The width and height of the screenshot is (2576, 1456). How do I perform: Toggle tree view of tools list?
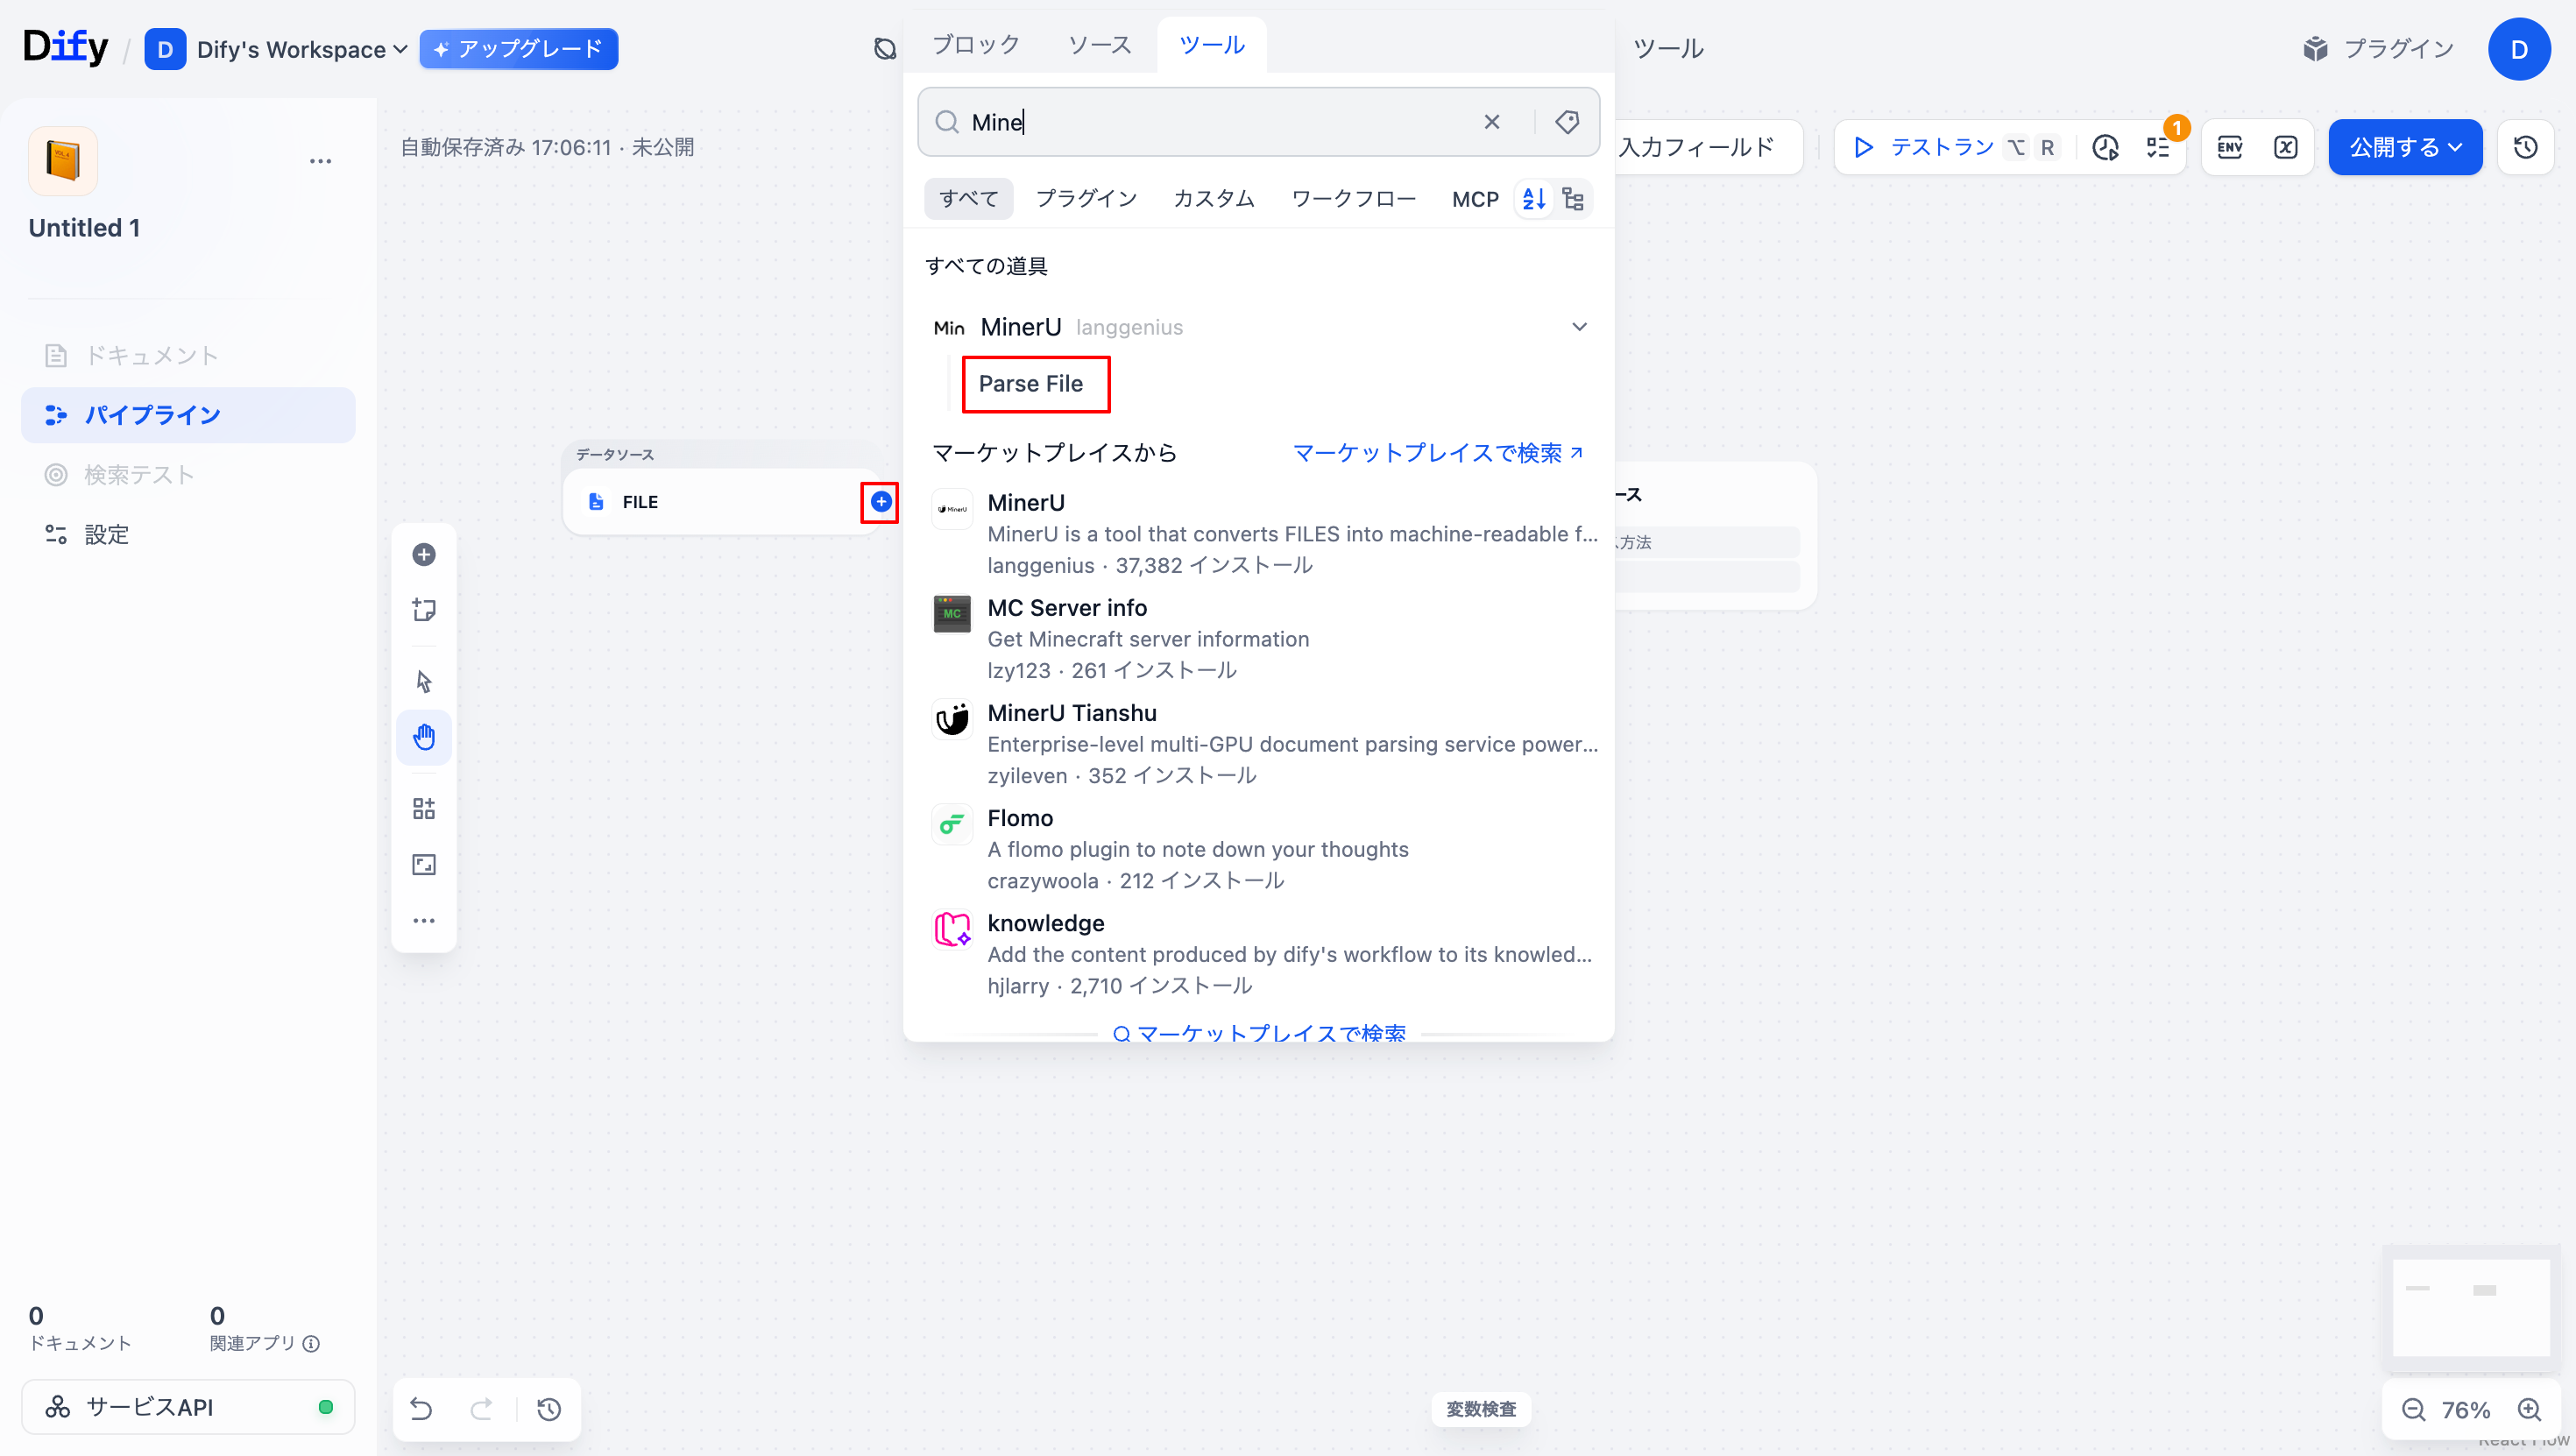coord(1573,199)
